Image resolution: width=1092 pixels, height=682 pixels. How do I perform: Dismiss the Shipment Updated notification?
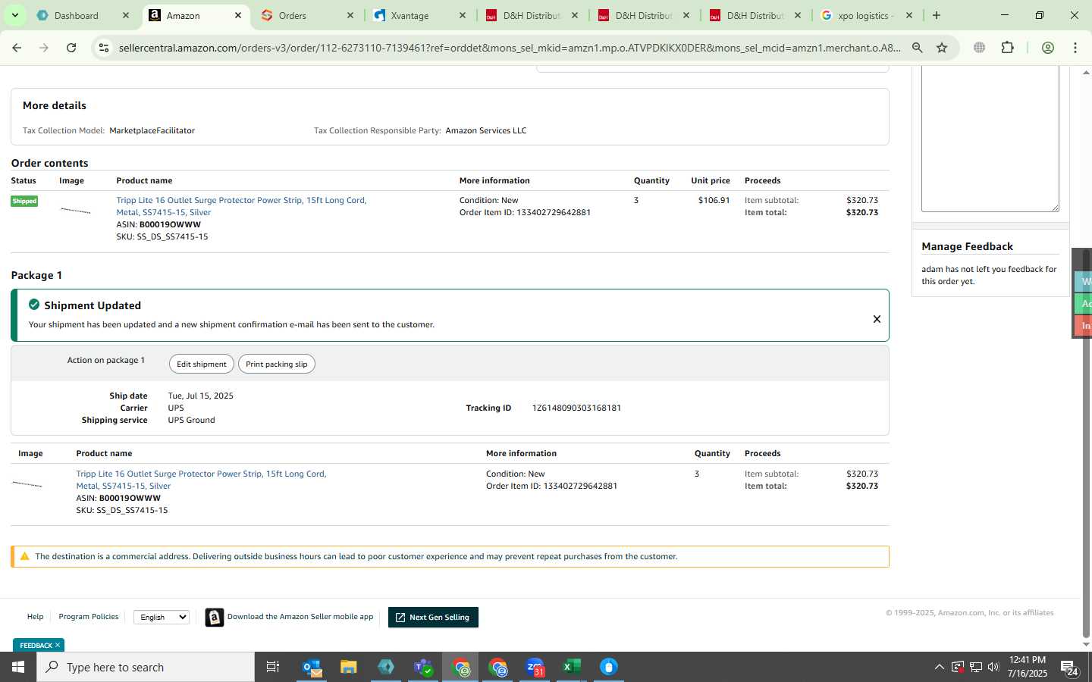877,319
